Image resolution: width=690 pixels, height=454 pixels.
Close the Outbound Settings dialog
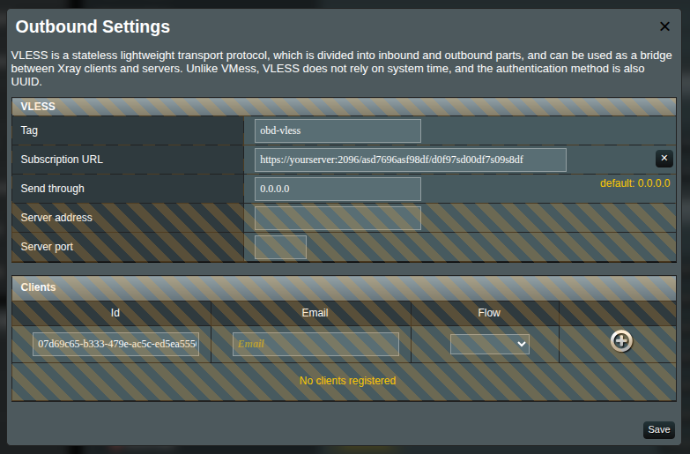(664, 26)
